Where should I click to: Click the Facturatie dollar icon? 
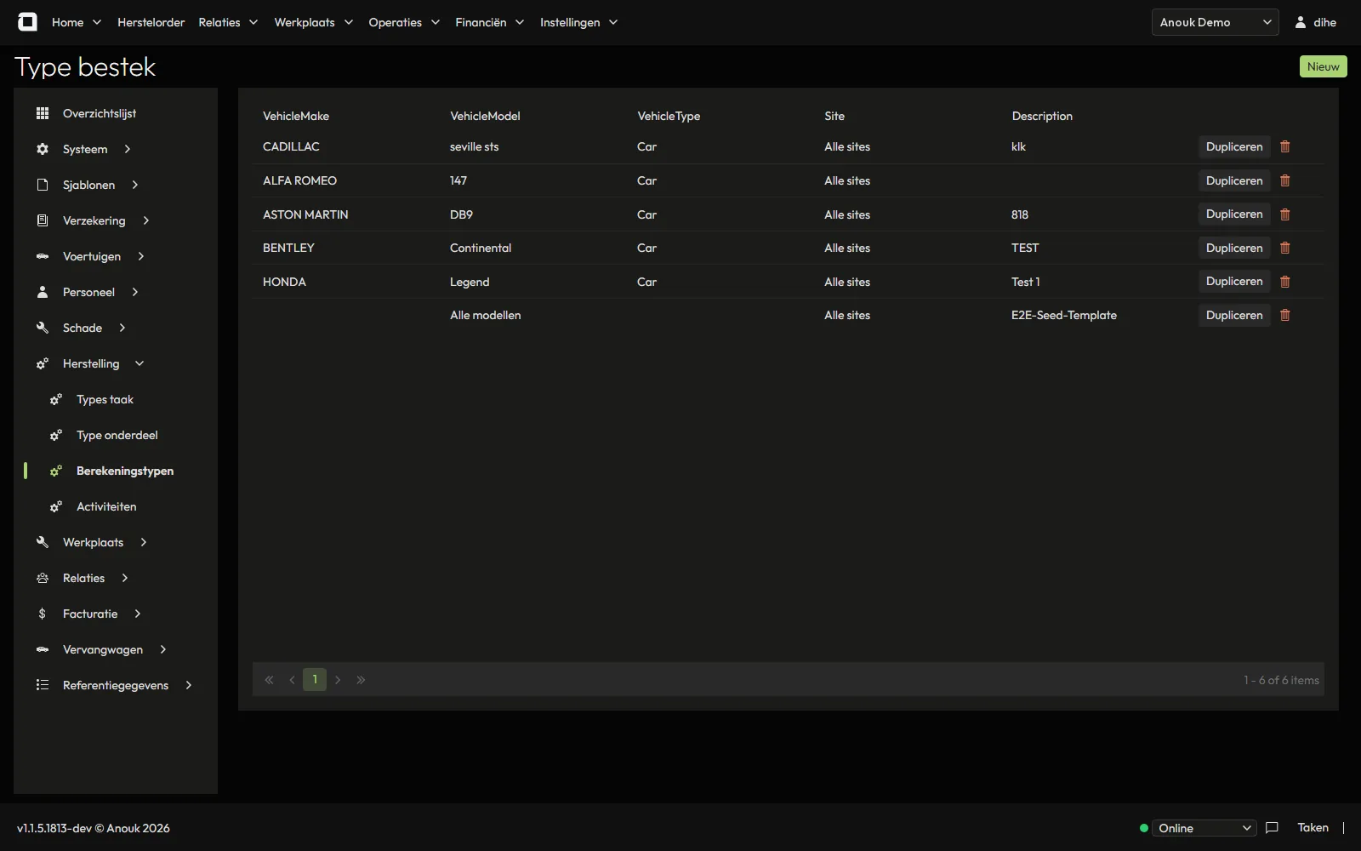point(43,614)
